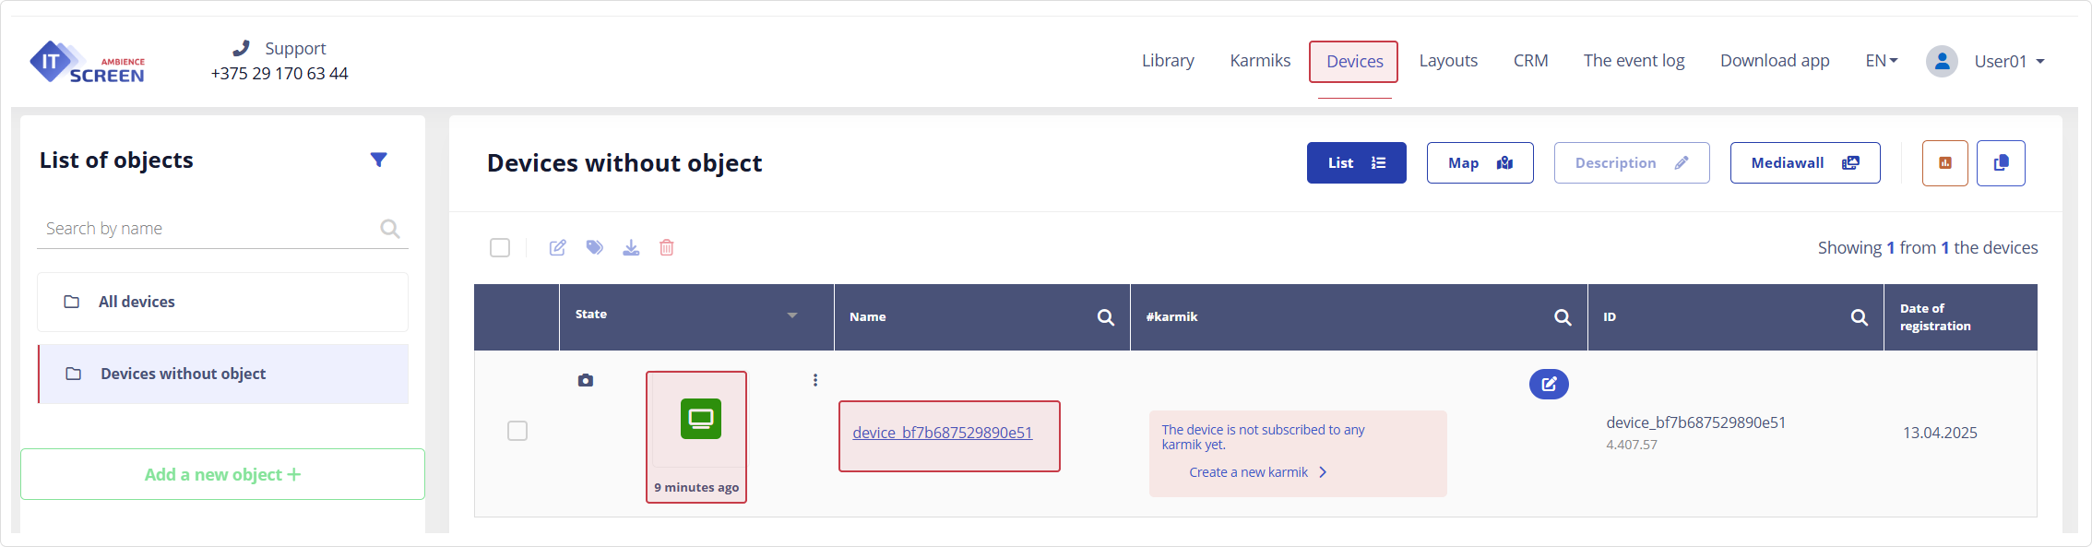Toggle the select-all devices checkbox

click(500, 247)
